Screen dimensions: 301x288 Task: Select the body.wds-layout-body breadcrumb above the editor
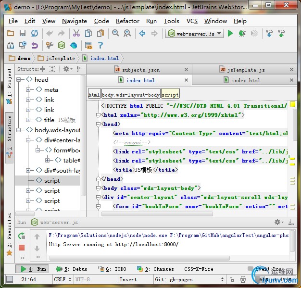click(x=131, y=93)
